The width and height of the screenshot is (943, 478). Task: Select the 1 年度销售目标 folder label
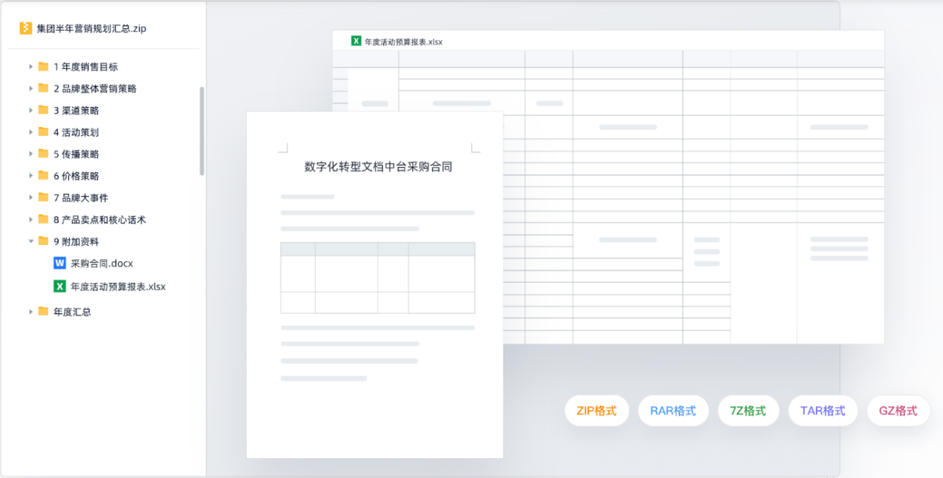click(x=85, y=67)
